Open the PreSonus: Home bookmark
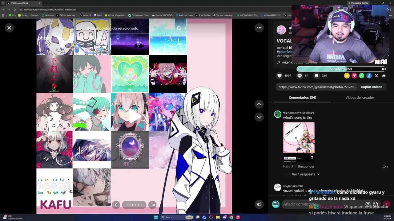This screenshot has height=221, width=394. 184,15
